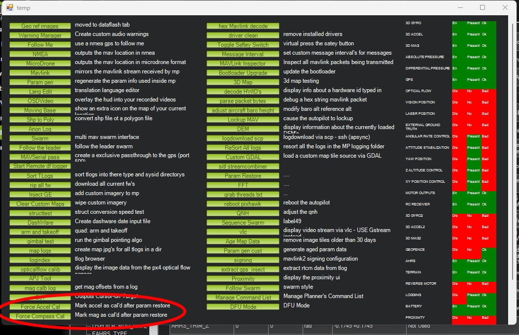
Task: Start the Bootloader Upgrade
Action: (243, 73)
